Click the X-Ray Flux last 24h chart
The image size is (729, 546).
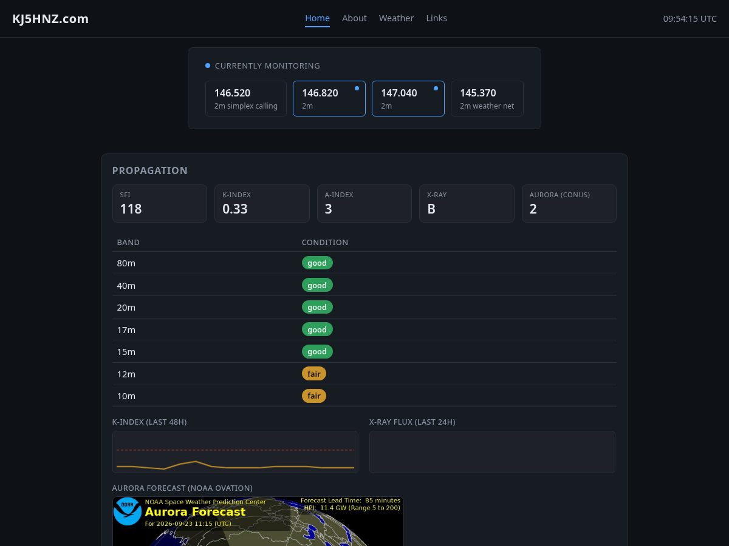(x=492, y=452)
